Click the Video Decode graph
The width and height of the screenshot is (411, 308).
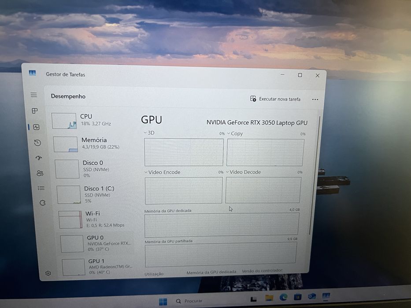coord(263,190)
